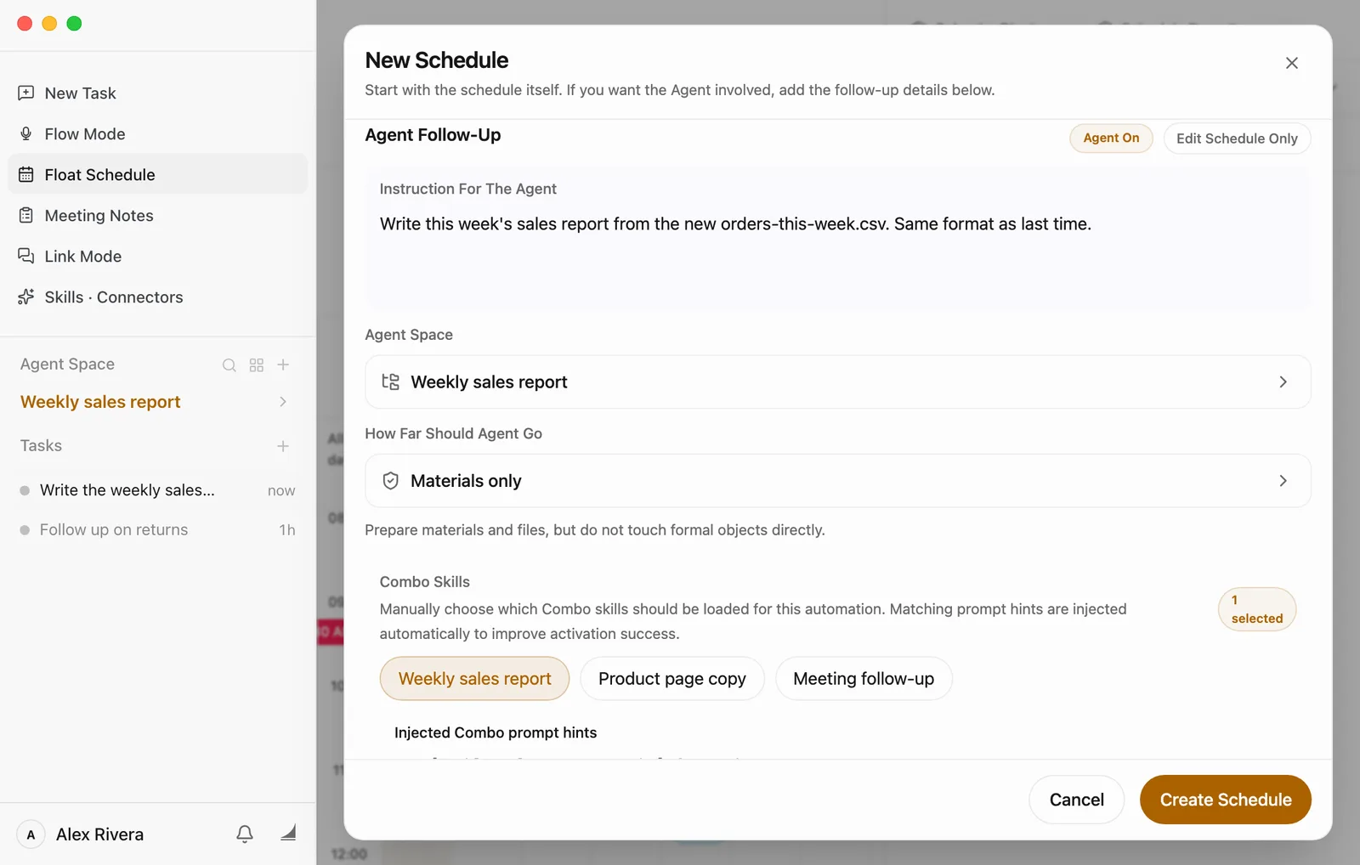Viewport: 1360px width, 865px height.
Task: Toggle the Agent On pill
Action: tap(1111, 138)
